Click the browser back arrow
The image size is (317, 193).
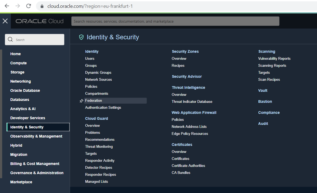pos(7,6)
